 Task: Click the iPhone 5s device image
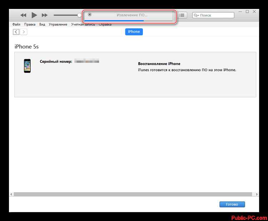pyautogui.click(x=27, y=66)
